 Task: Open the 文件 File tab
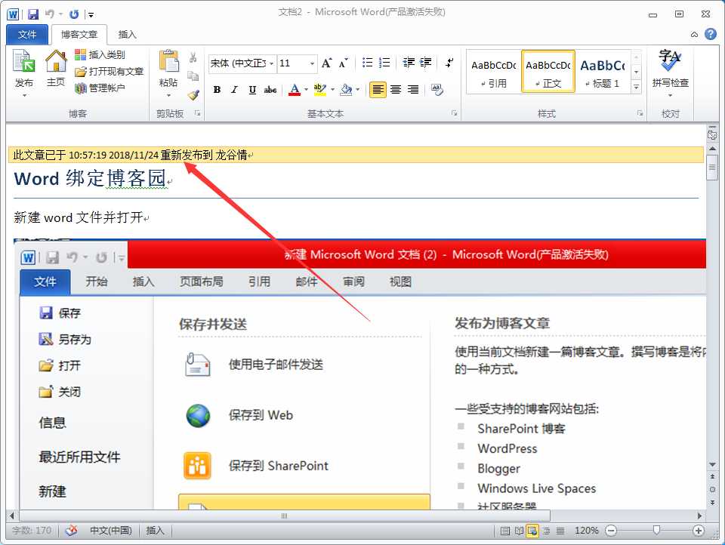tap(27, 34)
